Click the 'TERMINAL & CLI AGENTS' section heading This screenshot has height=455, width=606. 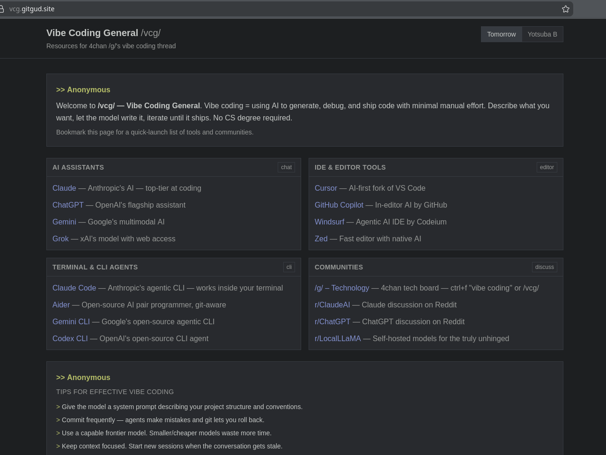click(95, 267)
